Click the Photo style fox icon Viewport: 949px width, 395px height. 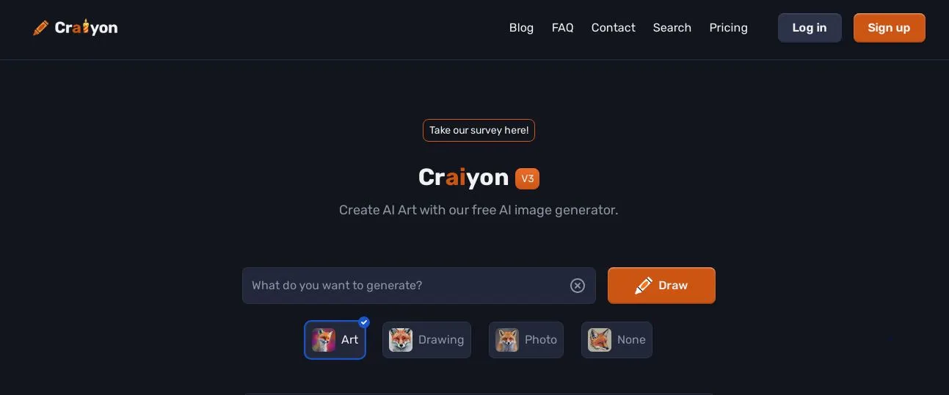click(x=507, y=340)
